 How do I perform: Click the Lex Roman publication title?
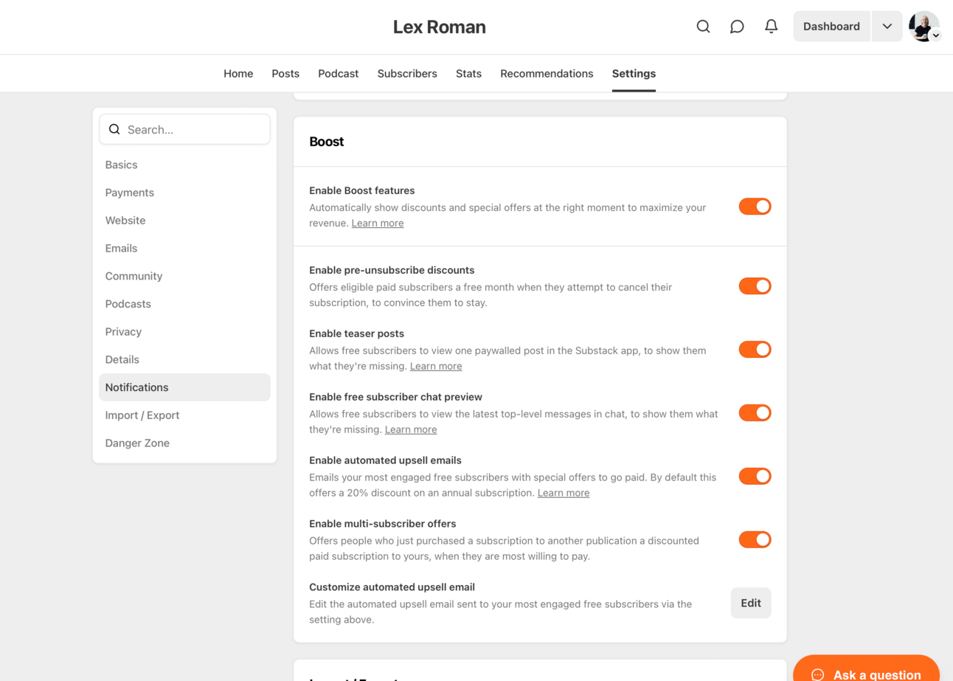point(439,27)
